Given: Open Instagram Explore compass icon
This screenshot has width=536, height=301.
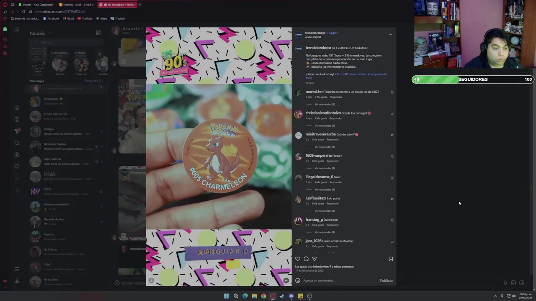Looking at the screenshot, I should (x=17, y=155).
